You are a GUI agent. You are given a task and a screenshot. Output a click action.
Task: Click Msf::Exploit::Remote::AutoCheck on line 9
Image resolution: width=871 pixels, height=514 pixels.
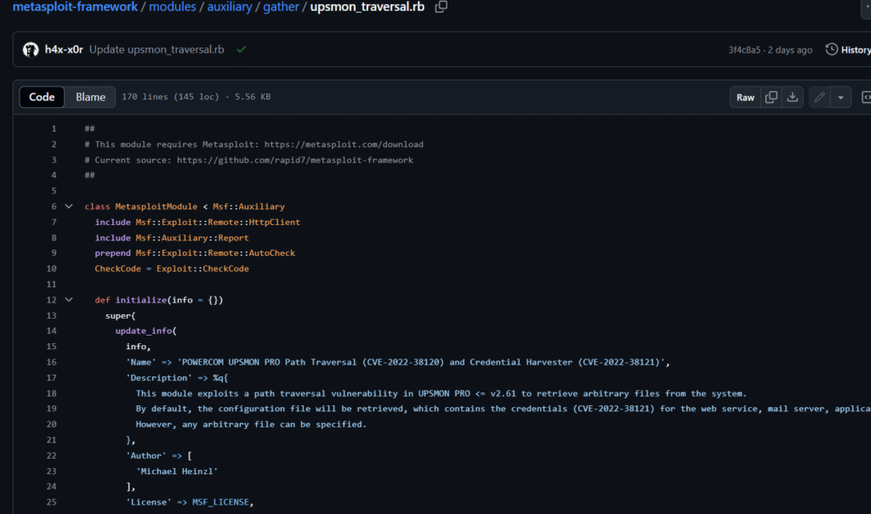pyautogui.click(x=215, y=252)
